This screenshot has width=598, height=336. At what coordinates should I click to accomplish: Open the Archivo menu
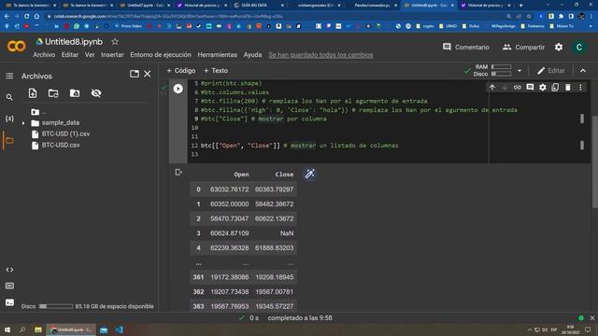(x=44, y=55)
